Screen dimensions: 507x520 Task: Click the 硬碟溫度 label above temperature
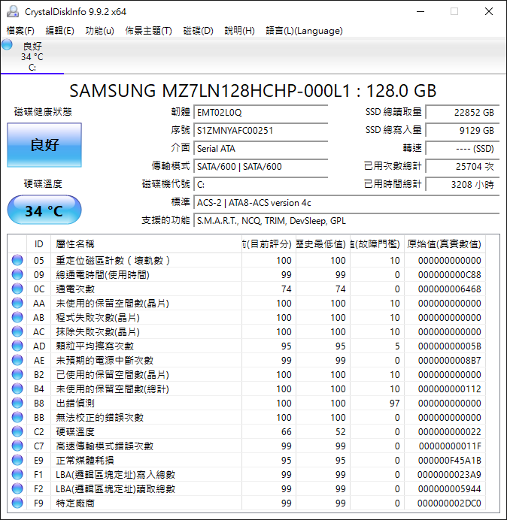(43, 183)
